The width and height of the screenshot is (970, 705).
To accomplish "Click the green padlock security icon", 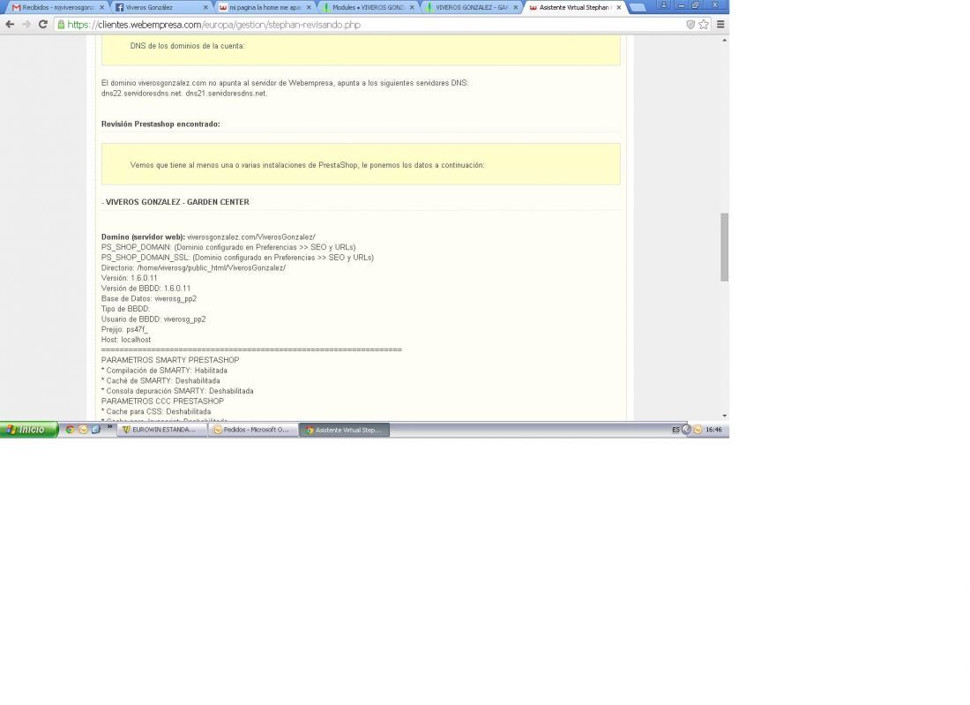I will tap(61, 25).
